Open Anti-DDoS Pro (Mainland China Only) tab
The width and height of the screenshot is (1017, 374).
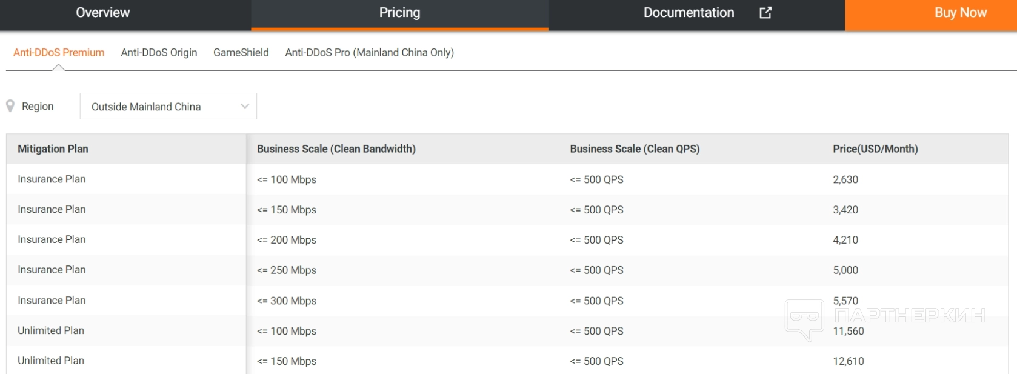(x=369, y=53)
